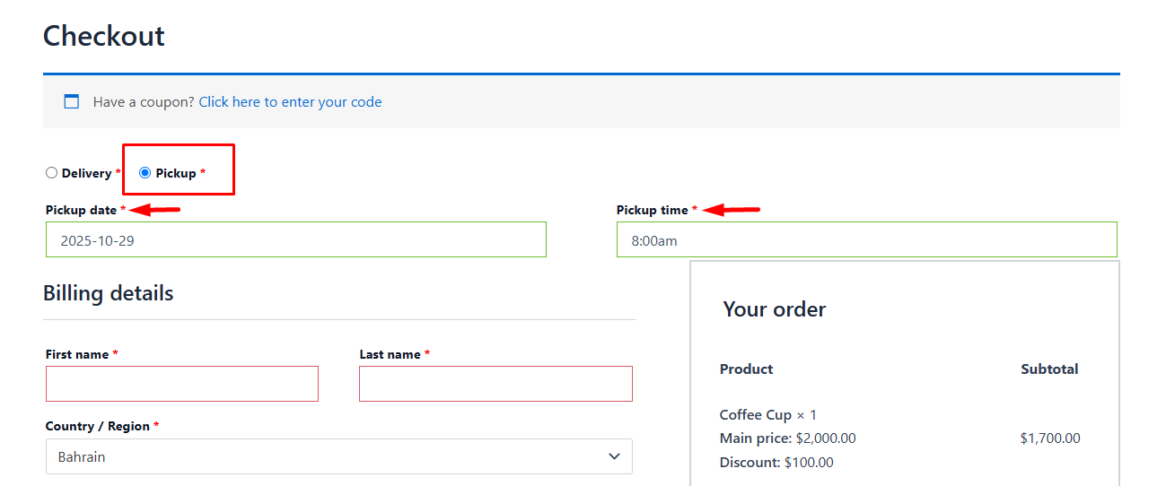Click the Coffee Cup product row
Screen dimensions: 1166x486
click(x=767, y=415)
